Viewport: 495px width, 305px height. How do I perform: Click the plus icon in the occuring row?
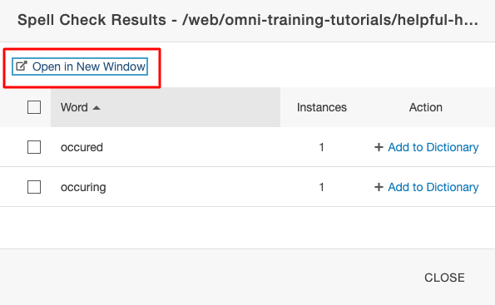coord(379,187)
